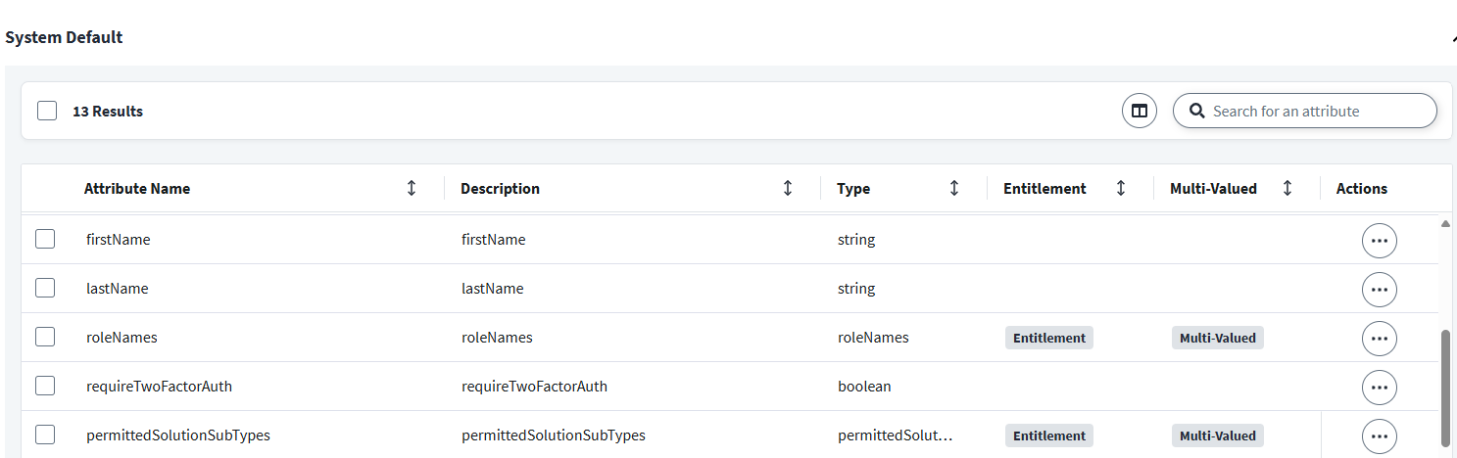
Task: Open actions menu for firstName row
Action: (x=1379, y=240)
